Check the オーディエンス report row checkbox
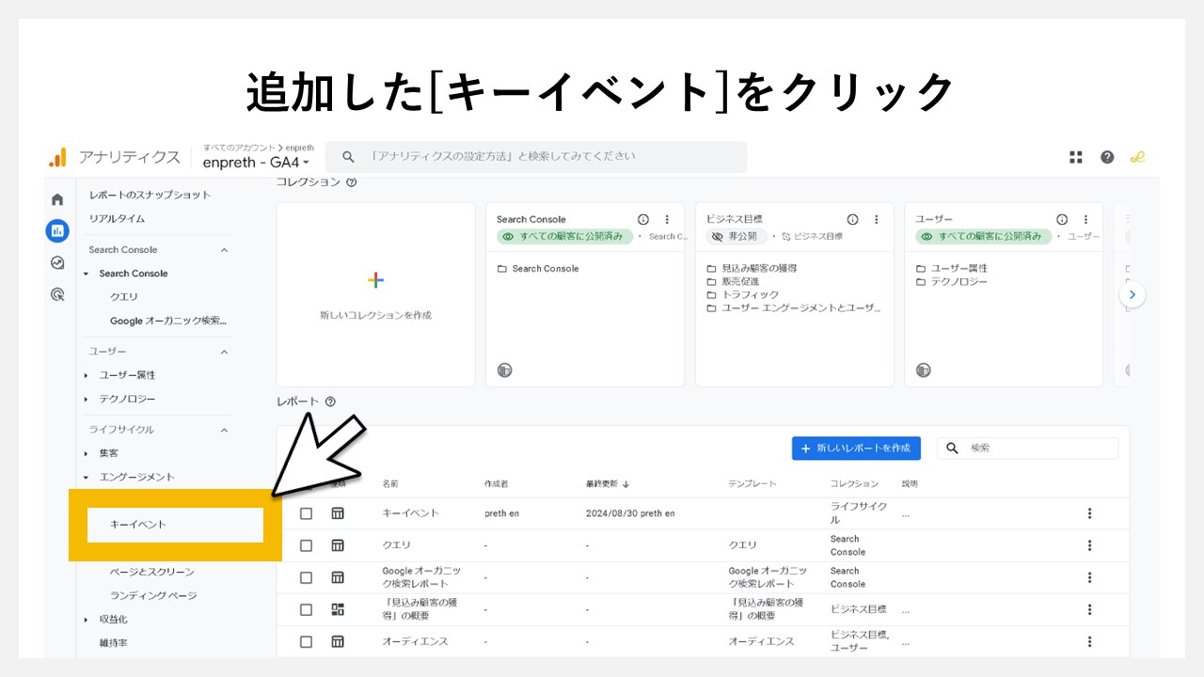1204x677 pixels. pos(306,641)
